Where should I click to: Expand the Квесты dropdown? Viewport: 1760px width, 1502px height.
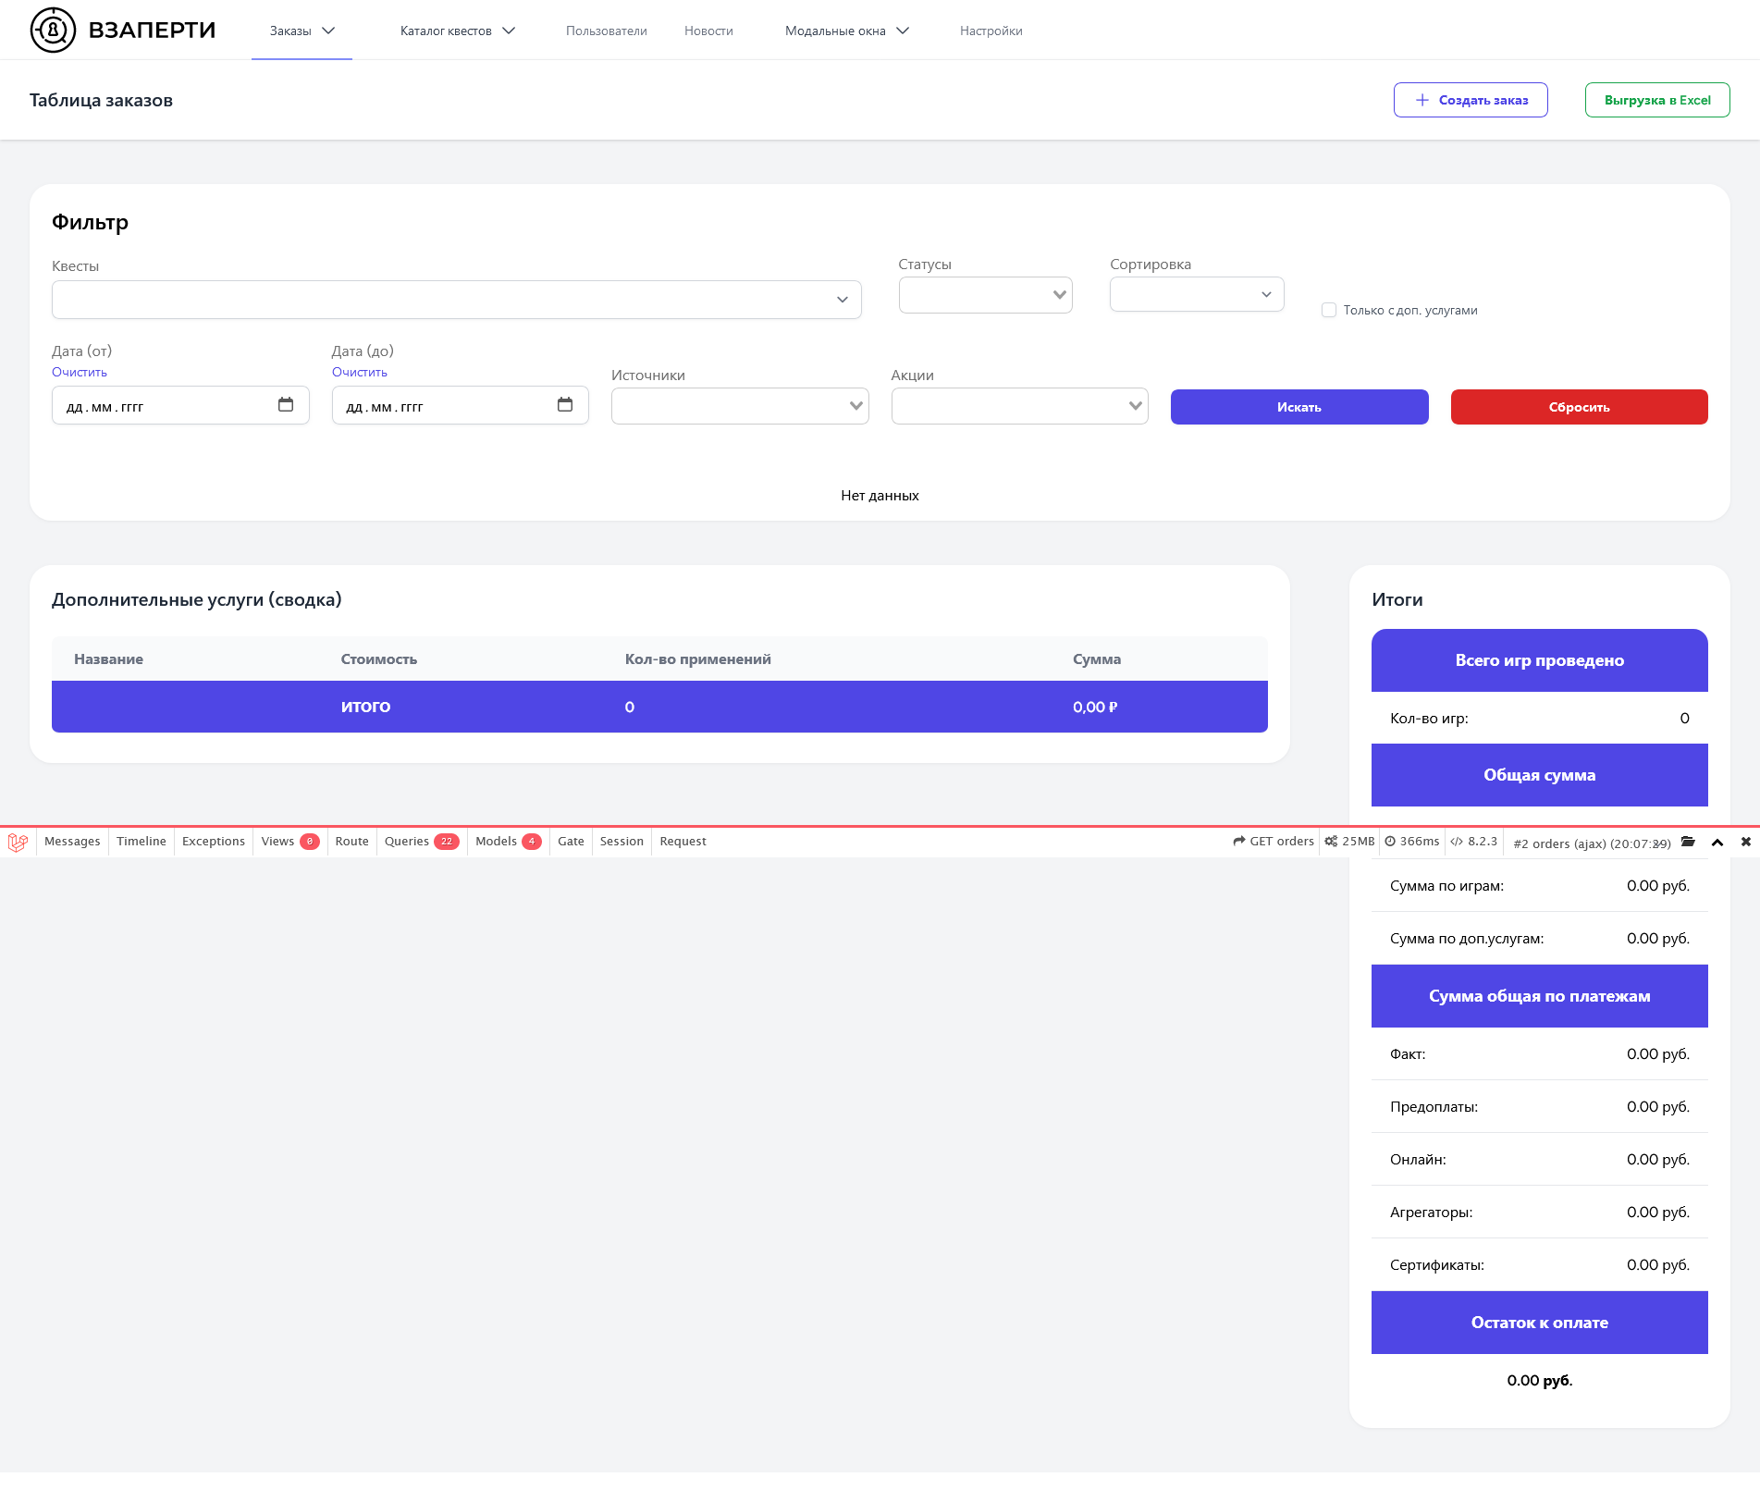(x=457, y=300)
